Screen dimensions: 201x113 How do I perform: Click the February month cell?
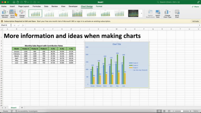(x=17, y=54)
